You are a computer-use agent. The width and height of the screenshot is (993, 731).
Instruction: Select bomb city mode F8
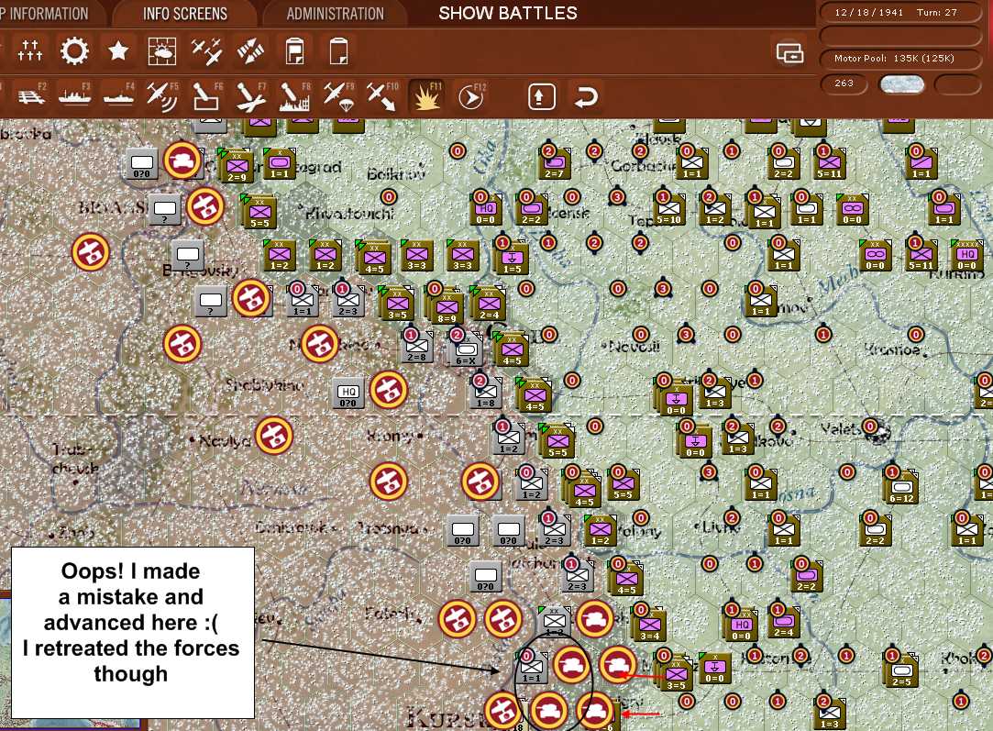pos(294,96)
